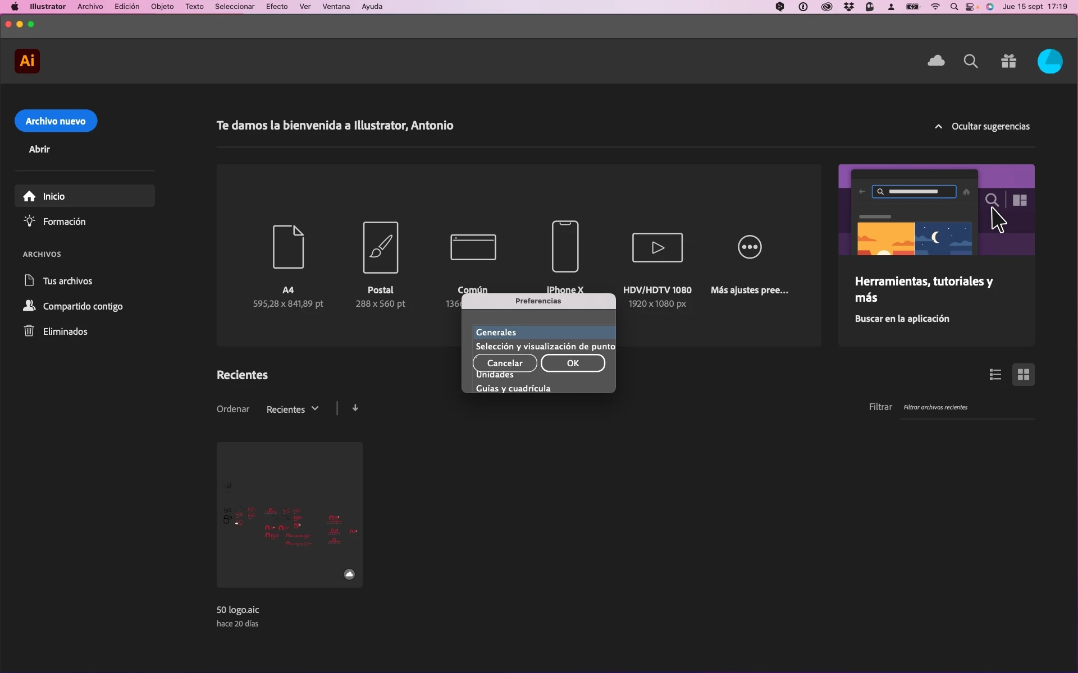Select the A4 document preset
Image resolution: width=1078 pixels, height=673 pixels.
click(288, 247)
